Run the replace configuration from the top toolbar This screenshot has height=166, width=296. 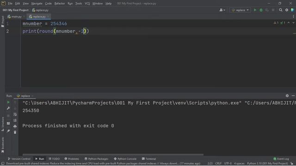click(255, 10)
